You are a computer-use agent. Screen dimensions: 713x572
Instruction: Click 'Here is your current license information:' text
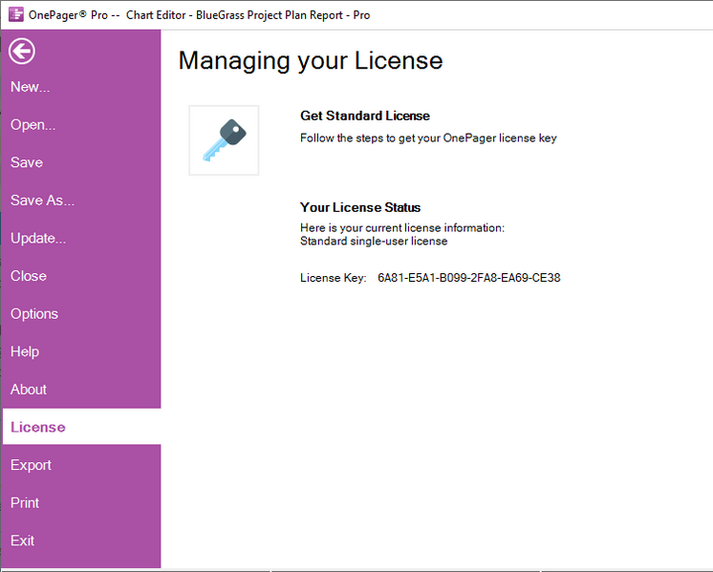(402, 227)
